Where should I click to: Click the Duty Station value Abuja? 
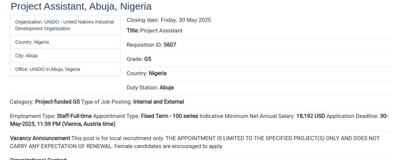167,88
